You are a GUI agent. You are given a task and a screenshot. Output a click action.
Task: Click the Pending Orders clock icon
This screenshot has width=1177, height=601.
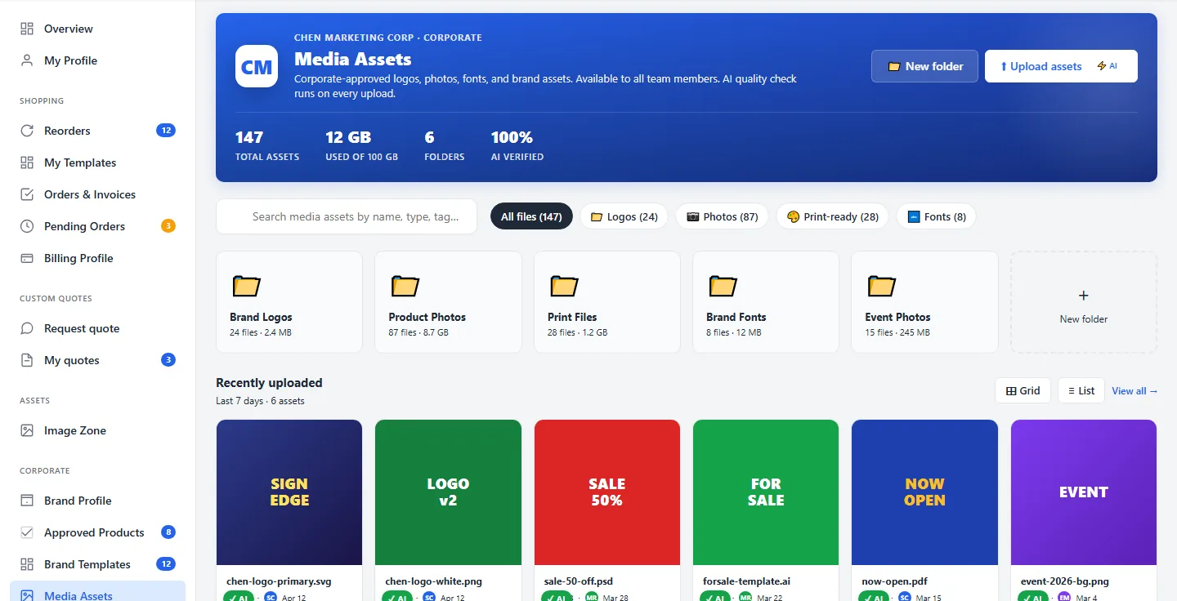click(27, 226)
